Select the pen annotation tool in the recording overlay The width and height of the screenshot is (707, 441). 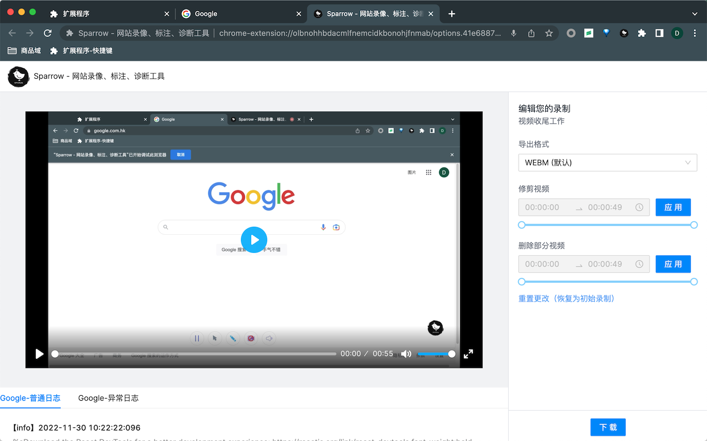click(233, 338)
